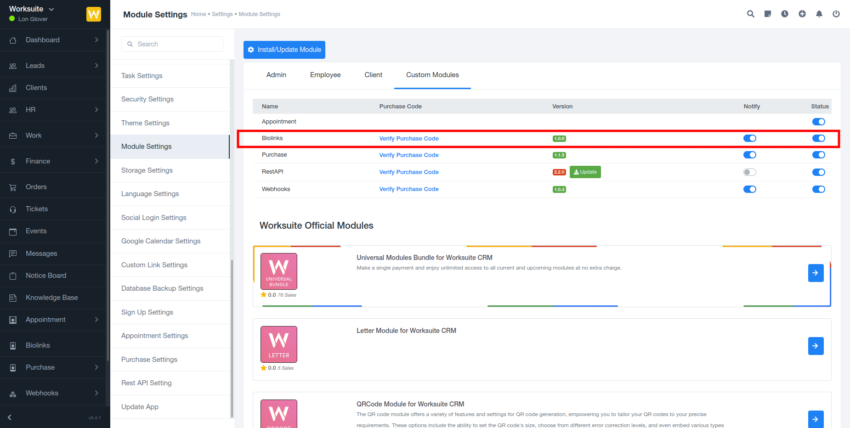
Task: Switch to Employee tab
Action: (x=325, y=75)
